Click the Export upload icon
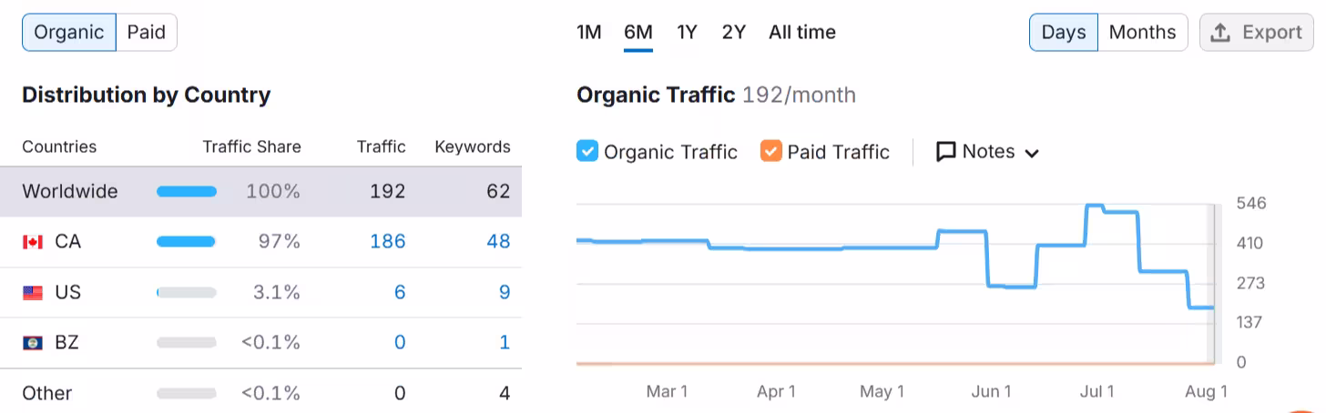The height and width of the screenshot is (413, 1326). pyautogui.click(x=1220, y=33)
